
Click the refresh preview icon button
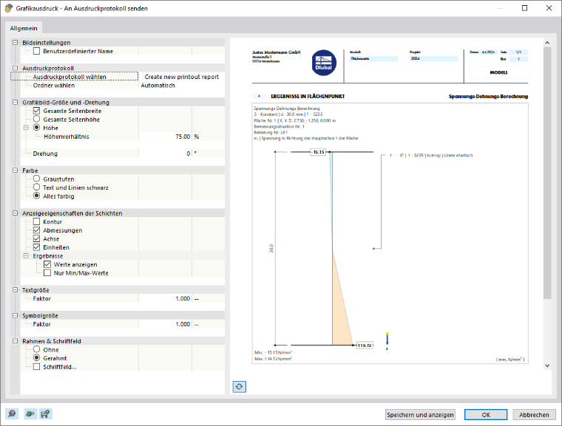[239, 387]
